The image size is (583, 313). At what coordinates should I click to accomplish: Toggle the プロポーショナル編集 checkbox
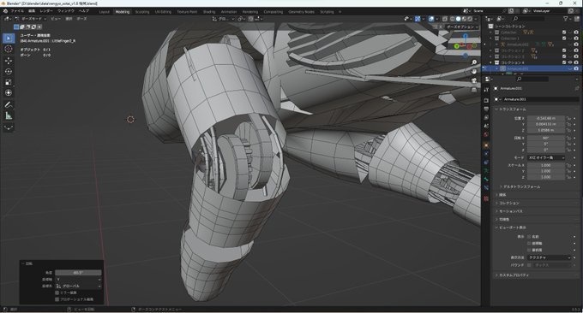pyautogui.click(x=57, y=299)
